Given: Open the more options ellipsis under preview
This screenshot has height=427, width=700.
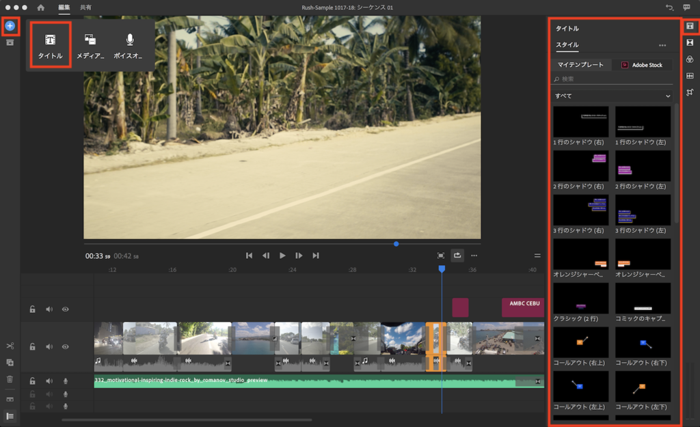Looking at the screenshot, I should click(474, 256).
